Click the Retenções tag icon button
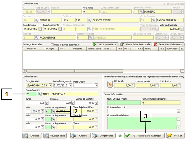Viewport: 186px width, 142px height. point(110,85)
